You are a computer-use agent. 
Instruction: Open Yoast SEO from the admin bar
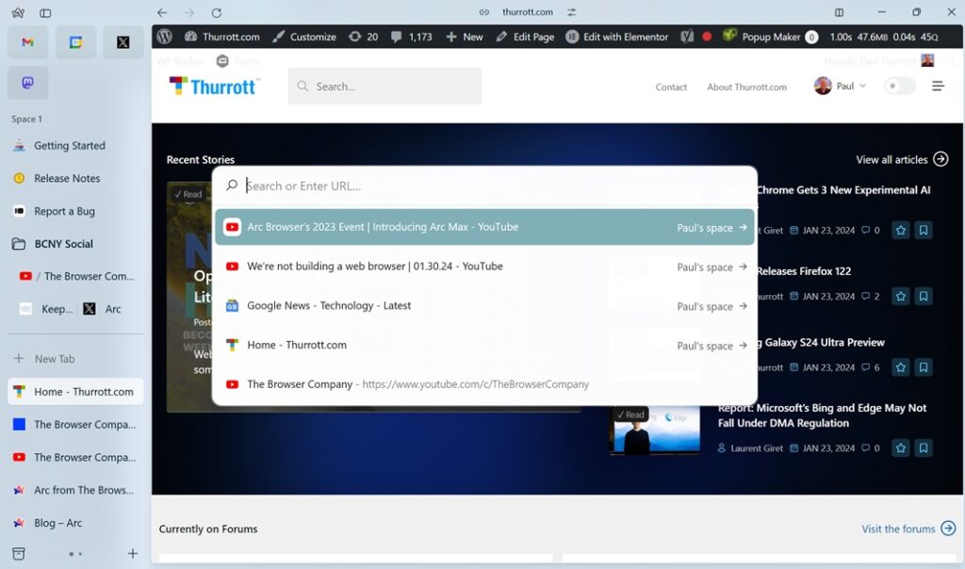686,36
